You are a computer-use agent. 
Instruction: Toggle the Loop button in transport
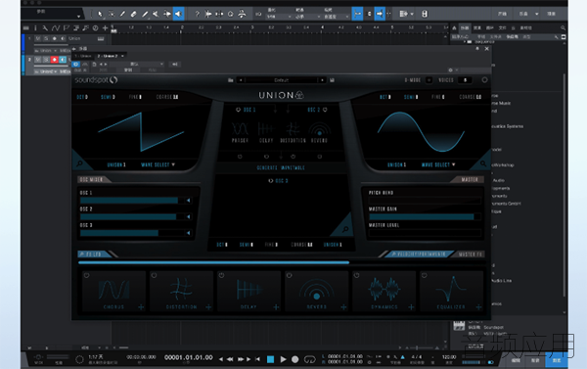(309, 359)
